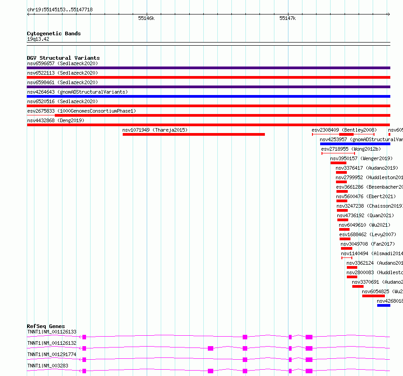
Task: Click the red bar under nsv6054825
Action: (374, 296)
